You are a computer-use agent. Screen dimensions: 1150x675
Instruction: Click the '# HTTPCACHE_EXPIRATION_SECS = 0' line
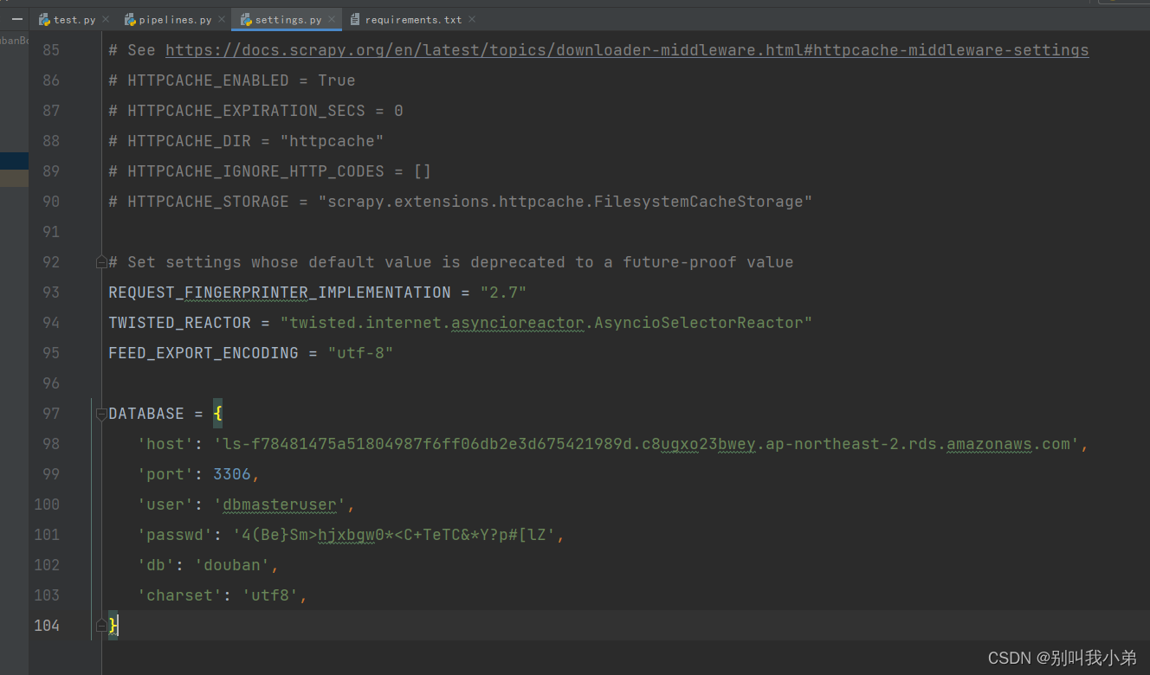pos(255,111)
